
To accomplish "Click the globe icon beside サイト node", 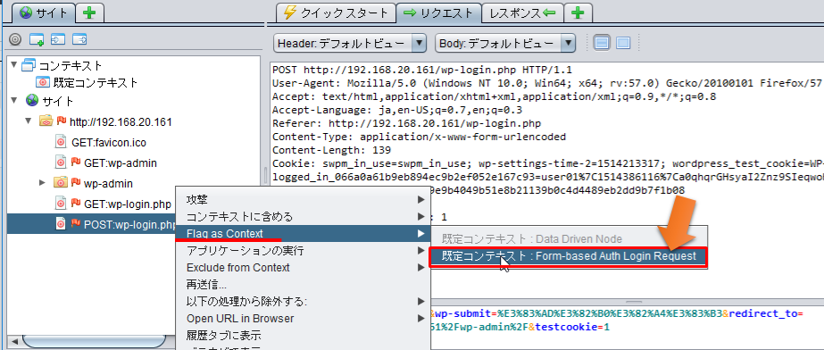I will click(32, 100).
